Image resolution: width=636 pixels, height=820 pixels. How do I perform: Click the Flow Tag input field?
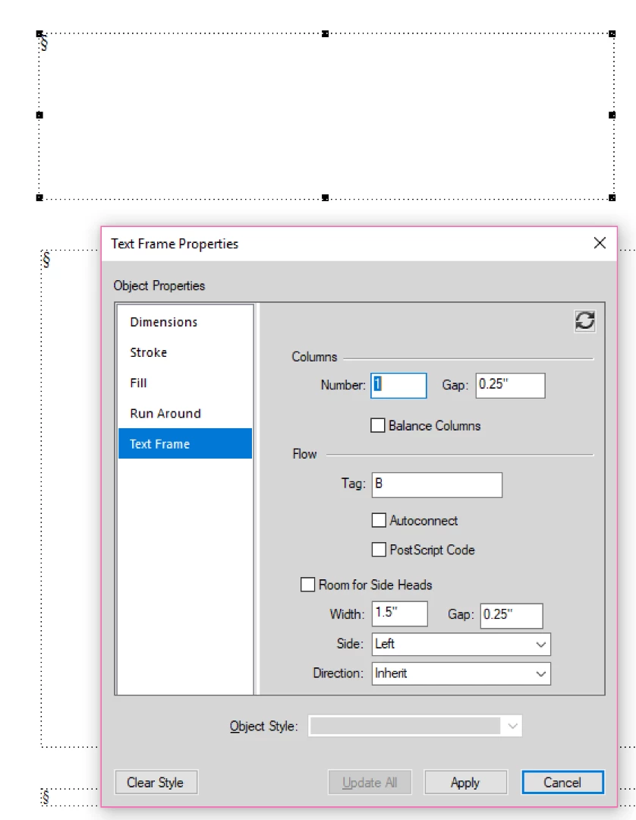pyautogui.click(x=437, y=484)
